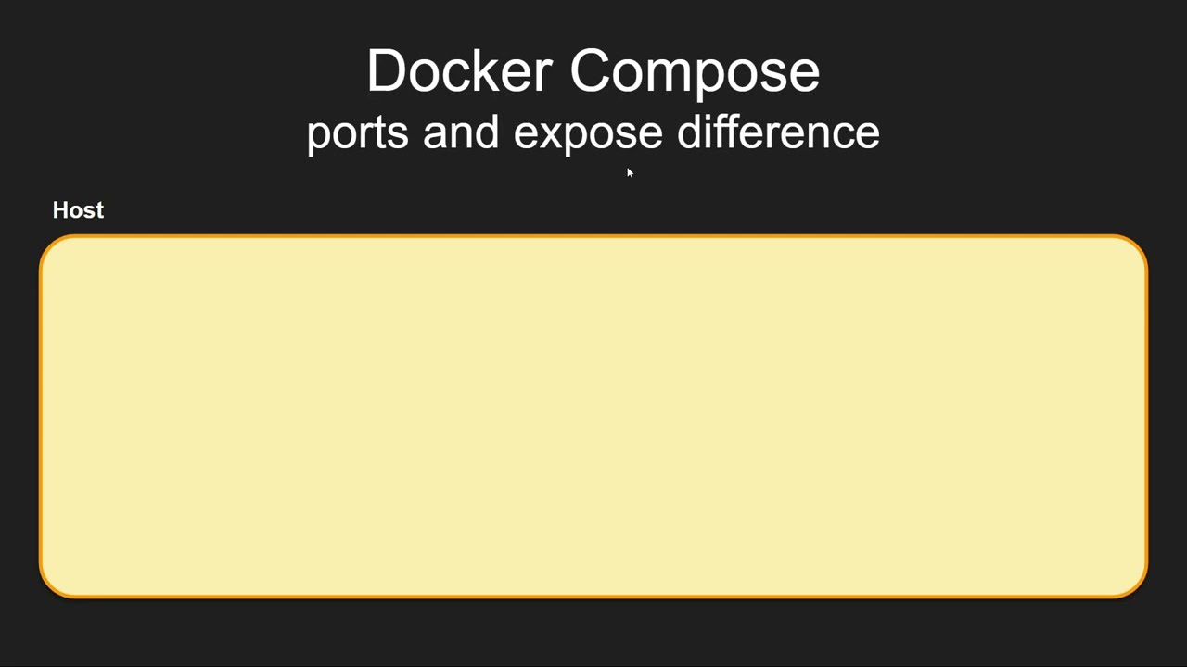Select the word "difference" in the subtitle
The image size is (1187, 667).
(x=778, y=132)
